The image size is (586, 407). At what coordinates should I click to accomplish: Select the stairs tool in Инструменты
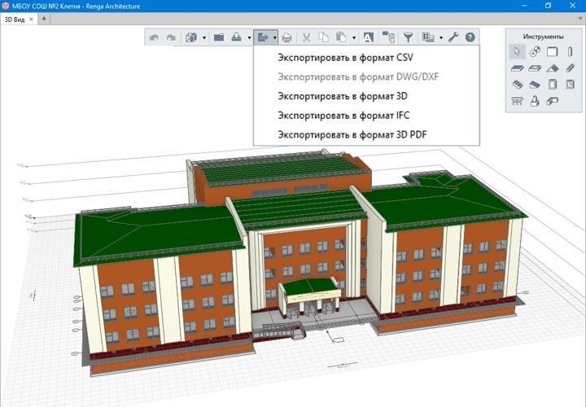[518, 85]
